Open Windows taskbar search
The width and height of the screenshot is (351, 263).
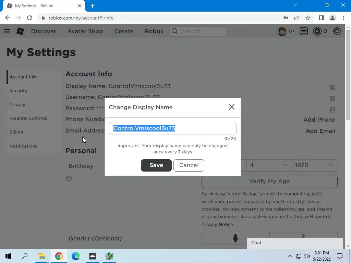25,256
